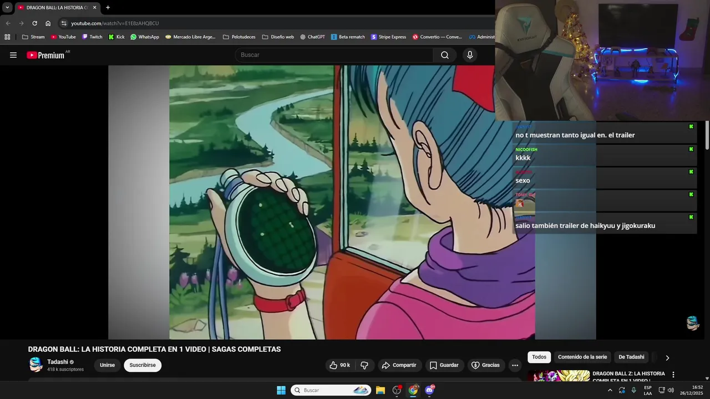Open more actions three-dot menu under video
Image resolution: width=710 pixels, height=399 pixels.
point(515,365)
